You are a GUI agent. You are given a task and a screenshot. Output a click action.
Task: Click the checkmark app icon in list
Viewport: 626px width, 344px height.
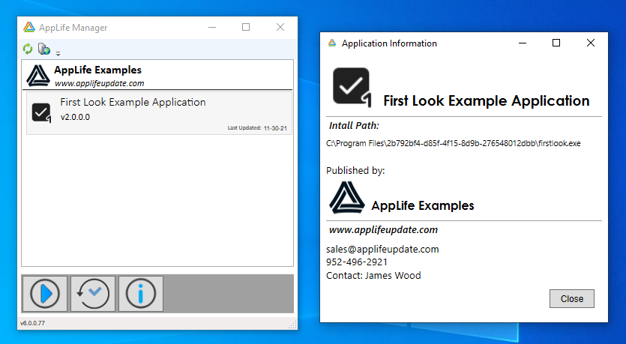(41, 113)
